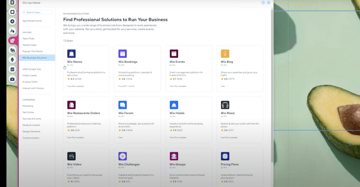
Task: Open the Wix Bookings calendar icon
Action: click(x=123, y=54)
